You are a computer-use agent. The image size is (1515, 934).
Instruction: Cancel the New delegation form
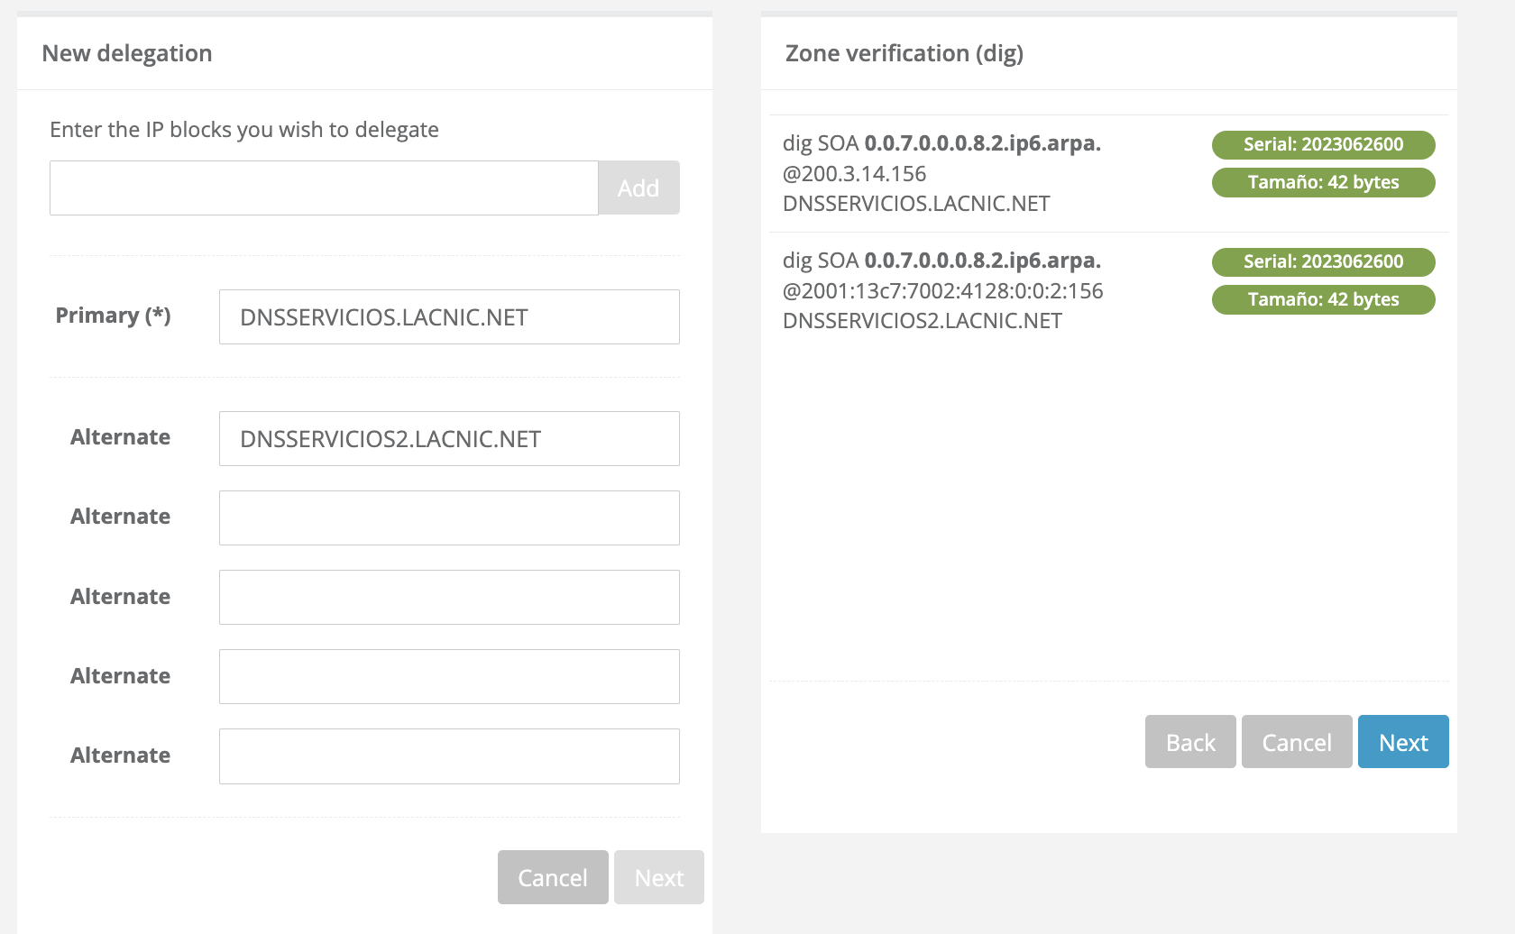point(552,877)
